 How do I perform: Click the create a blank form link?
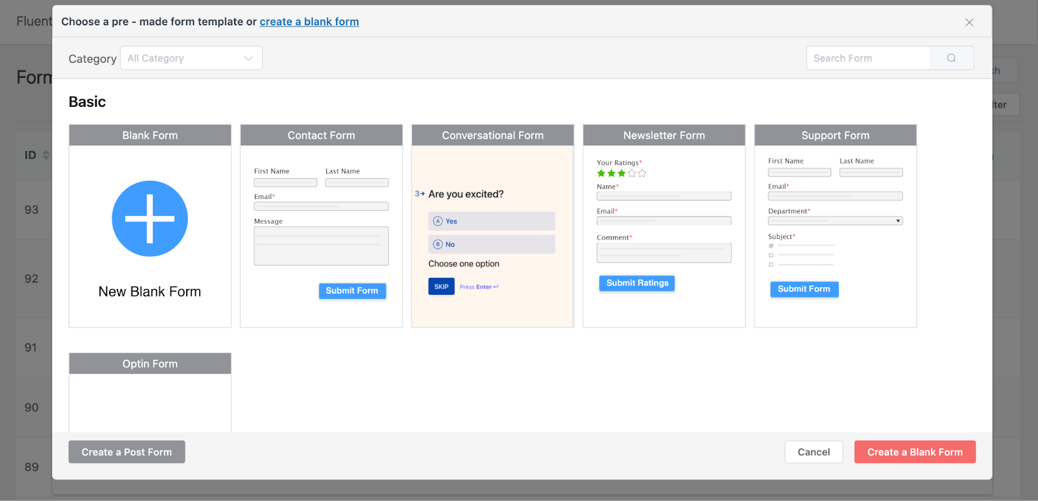(x=309, y=21)
